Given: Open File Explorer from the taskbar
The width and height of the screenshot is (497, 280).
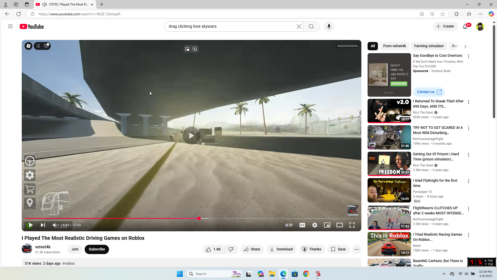Looking at the screenshot, I should [272, 274].
